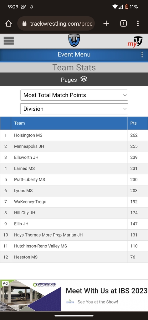
Task: Open the Pages menu bar
Action: pyautogui.click(x=74, y=79)
